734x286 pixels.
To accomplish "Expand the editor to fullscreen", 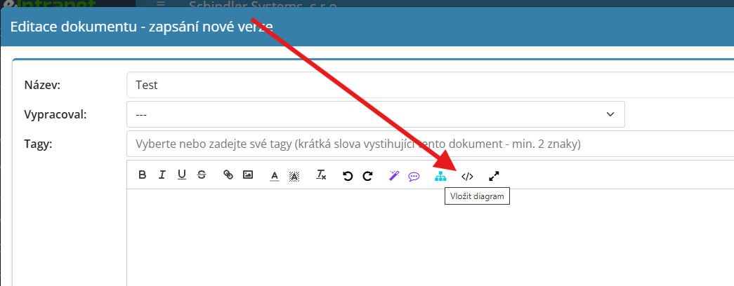I will click(494, 176).
